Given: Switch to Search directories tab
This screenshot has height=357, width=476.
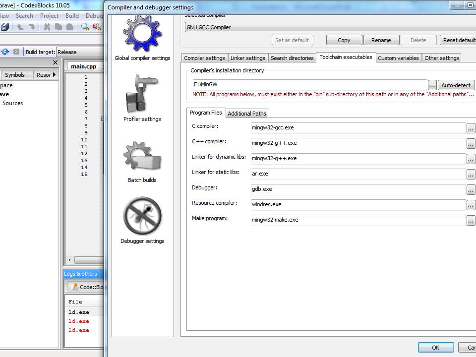Looking at the screenshot, I should pyautogui.click(x=292, y=58).
